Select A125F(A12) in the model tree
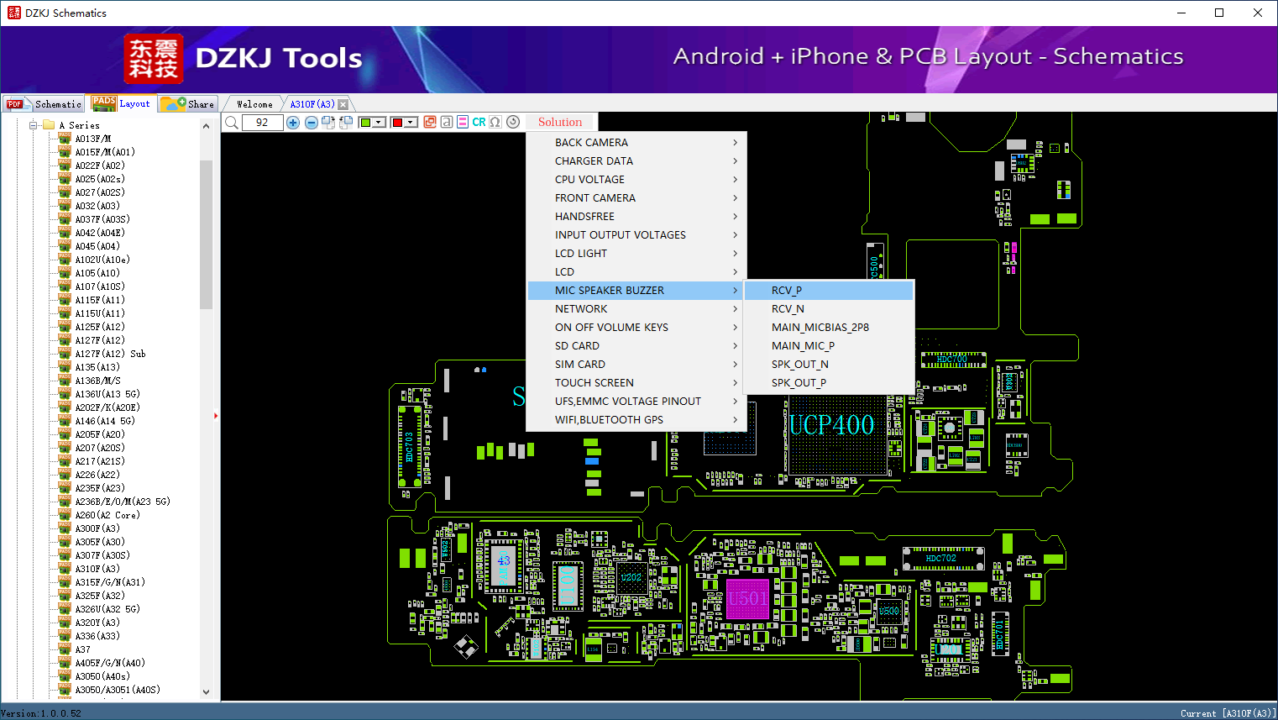Screen dimensions: 1278x720 pos(100,327)
